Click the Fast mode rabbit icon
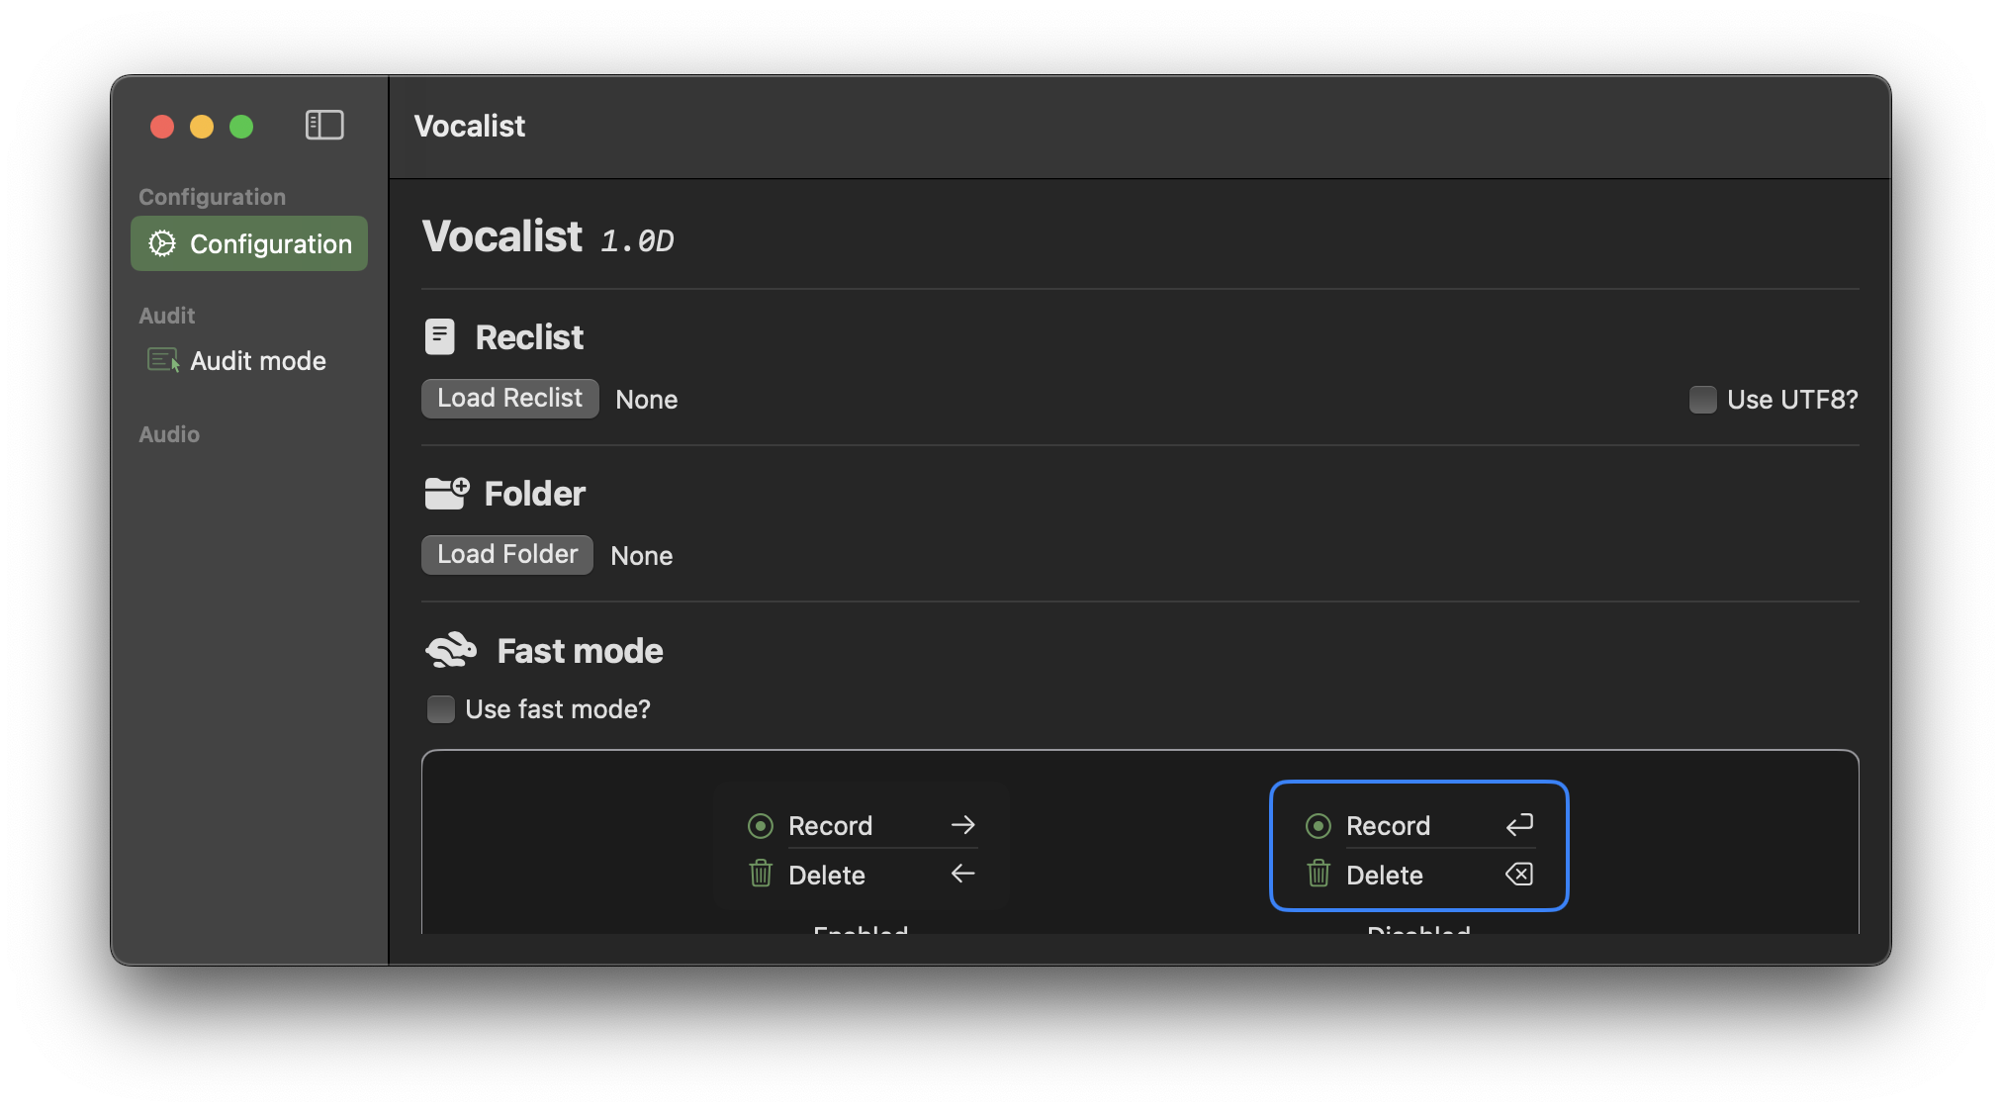The image size is (2002, 1112). (451, 651)
